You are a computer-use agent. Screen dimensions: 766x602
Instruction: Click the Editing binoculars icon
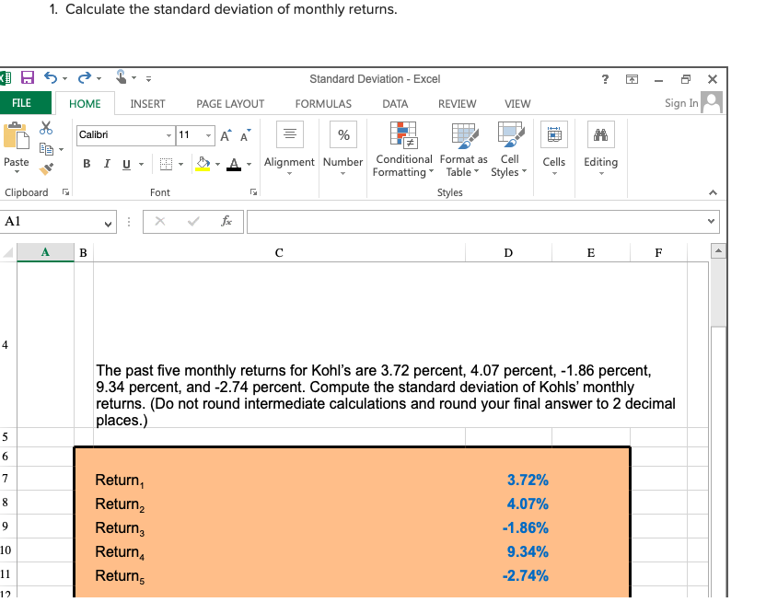pyautogui.click(x=600, y=134)
